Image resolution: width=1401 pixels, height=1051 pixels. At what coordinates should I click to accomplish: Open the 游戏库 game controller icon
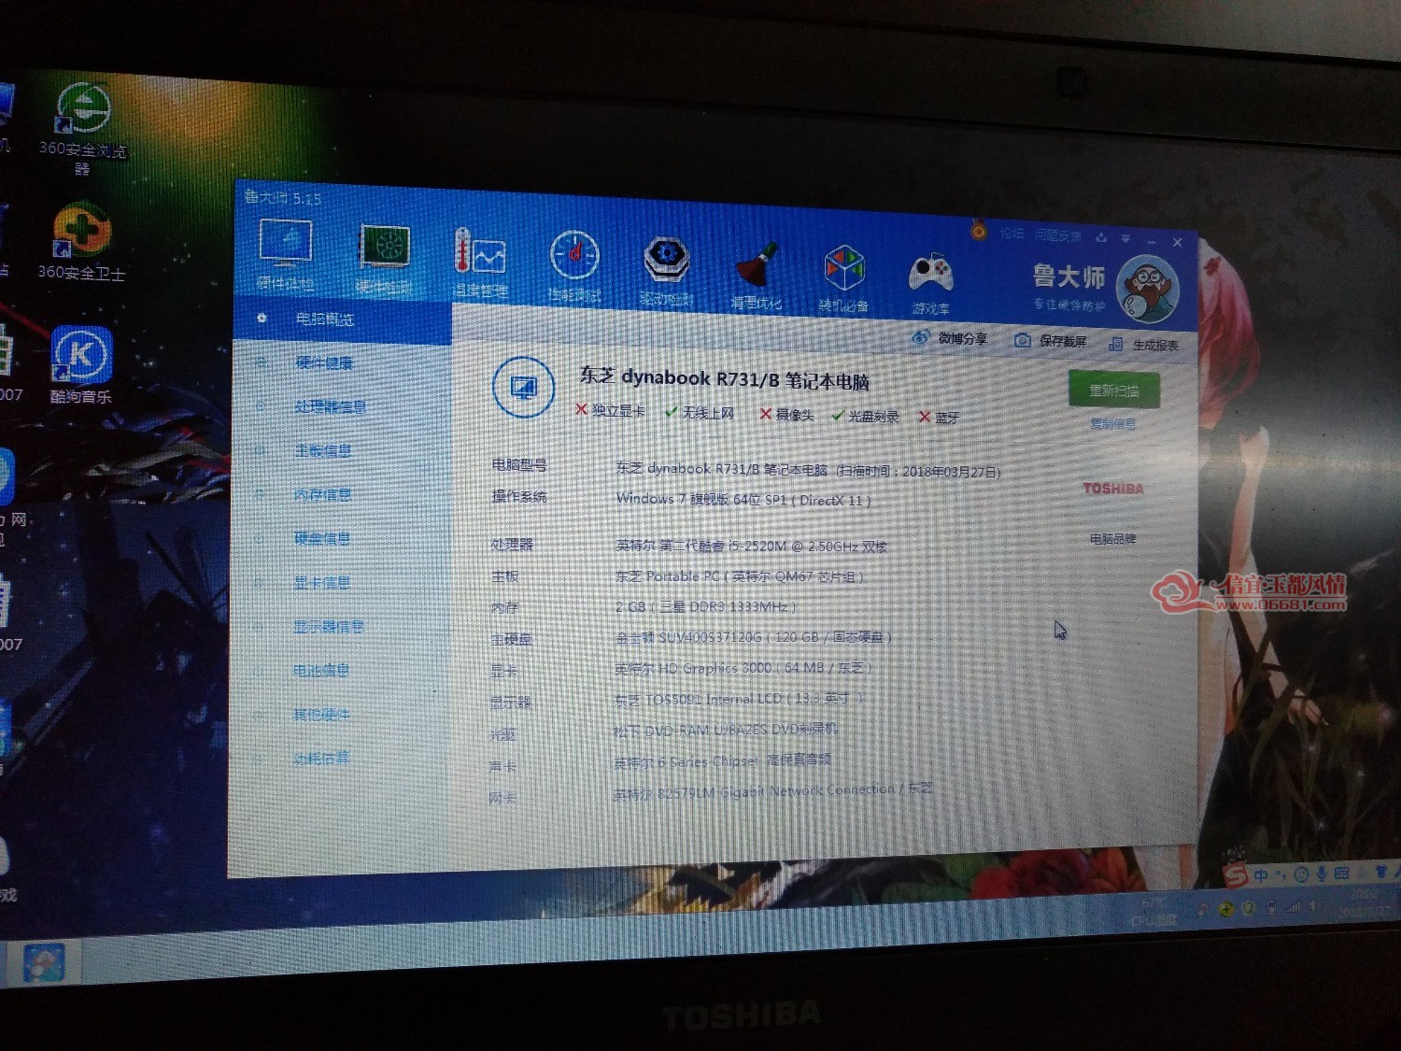tap(930, 283)
